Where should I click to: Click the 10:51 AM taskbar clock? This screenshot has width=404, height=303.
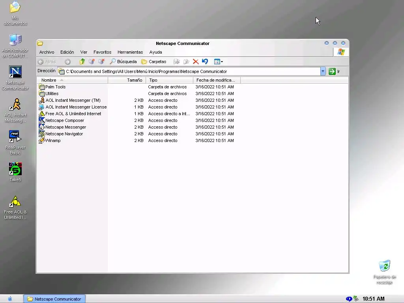click(373, 299)
